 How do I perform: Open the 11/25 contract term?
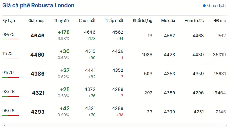tap(8, 53)
